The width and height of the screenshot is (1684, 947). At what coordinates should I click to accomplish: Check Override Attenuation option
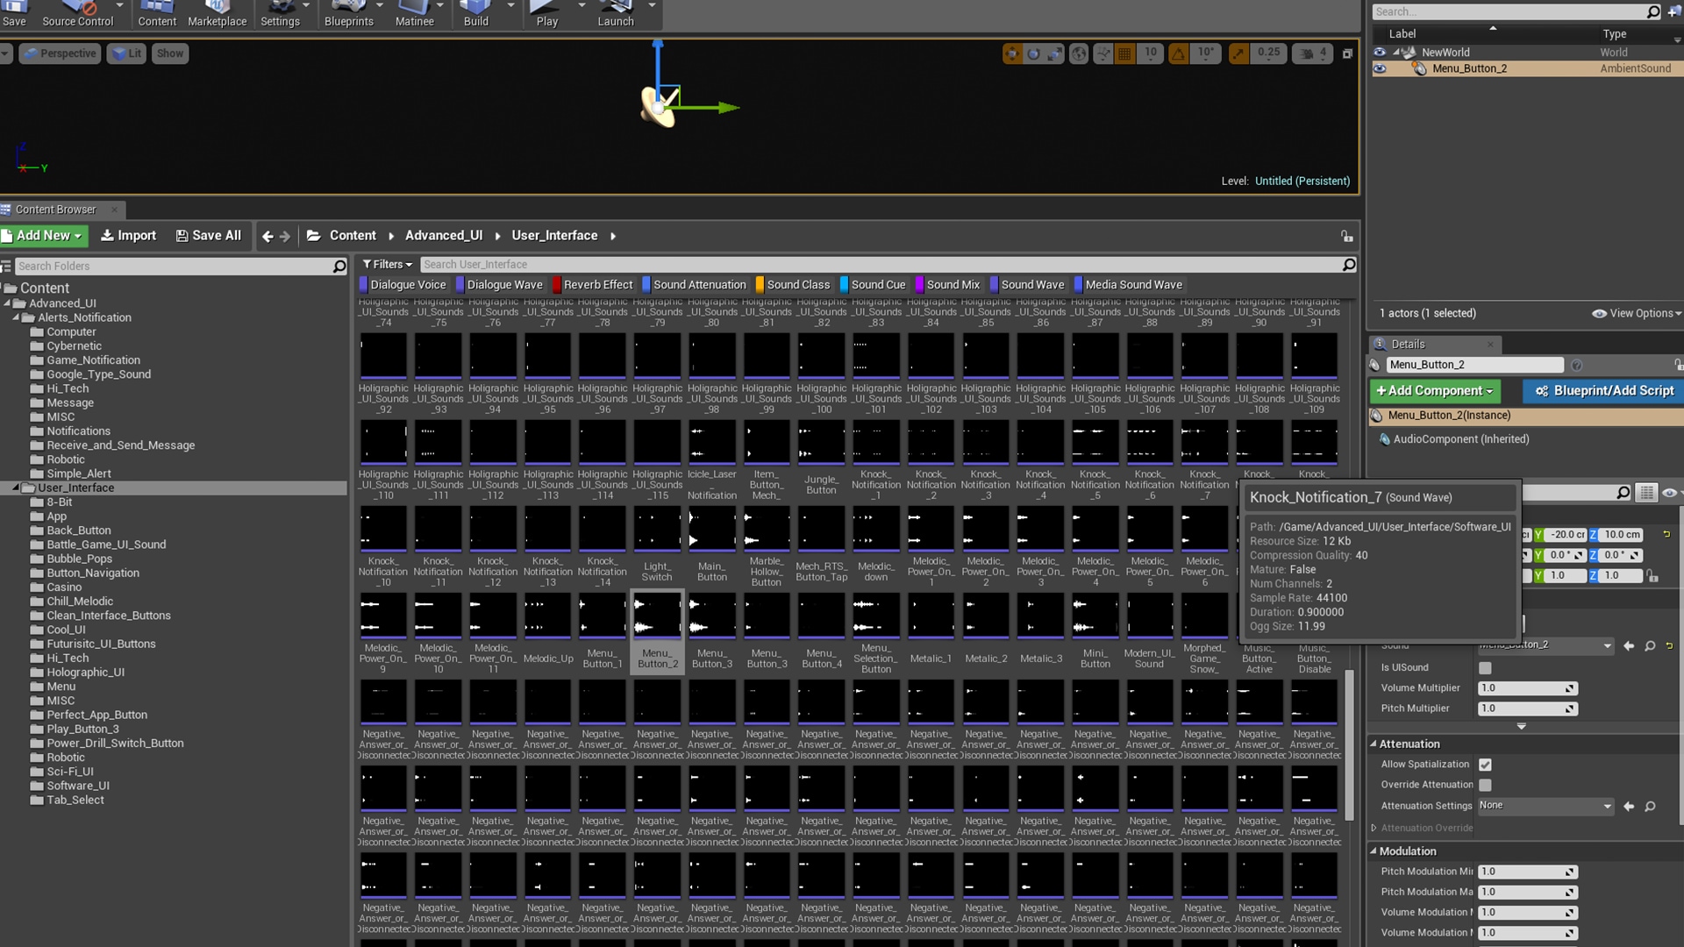click(1485, 785)
